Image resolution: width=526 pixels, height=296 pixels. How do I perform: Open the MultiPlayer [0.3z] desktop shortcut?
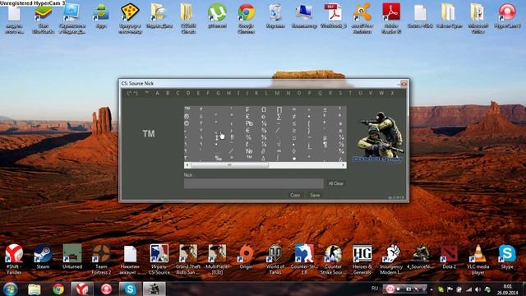click(217, 260)
